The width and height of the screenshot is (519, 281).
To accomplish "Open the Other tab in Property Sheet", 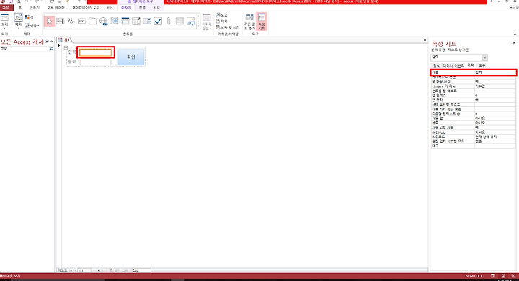I will coord(470,65).
